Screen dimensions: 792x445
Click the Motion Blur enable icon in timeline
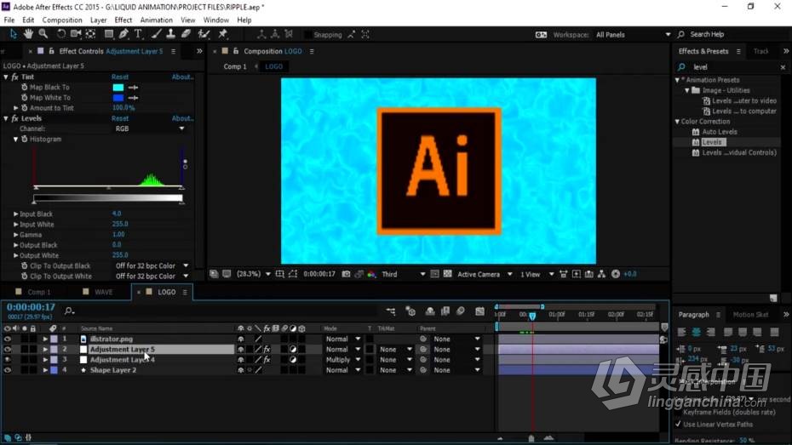461,311
